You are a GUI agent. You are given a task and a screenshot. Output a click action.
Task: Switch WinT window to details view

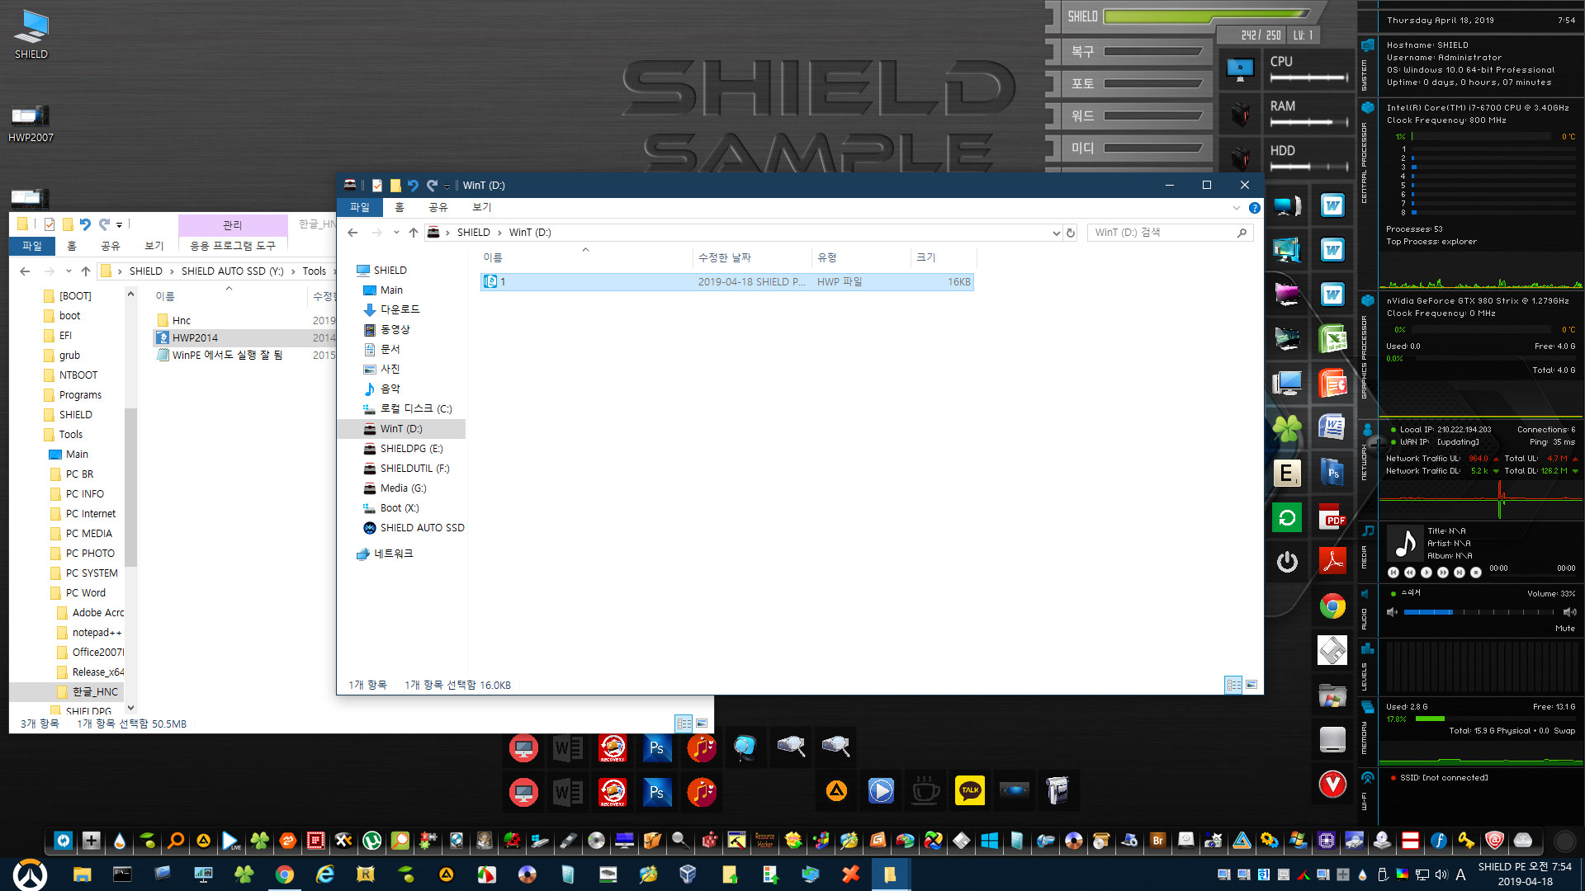(x=1233, y=685)
